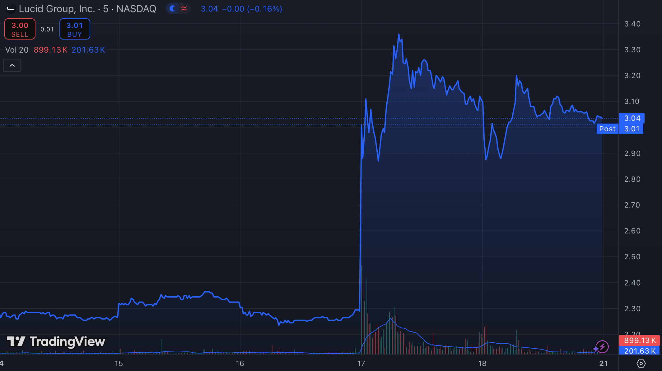Click the Lucid Group symbol logo icon
This screenshot has width=662, height=371.
click(x=11, y=9)
